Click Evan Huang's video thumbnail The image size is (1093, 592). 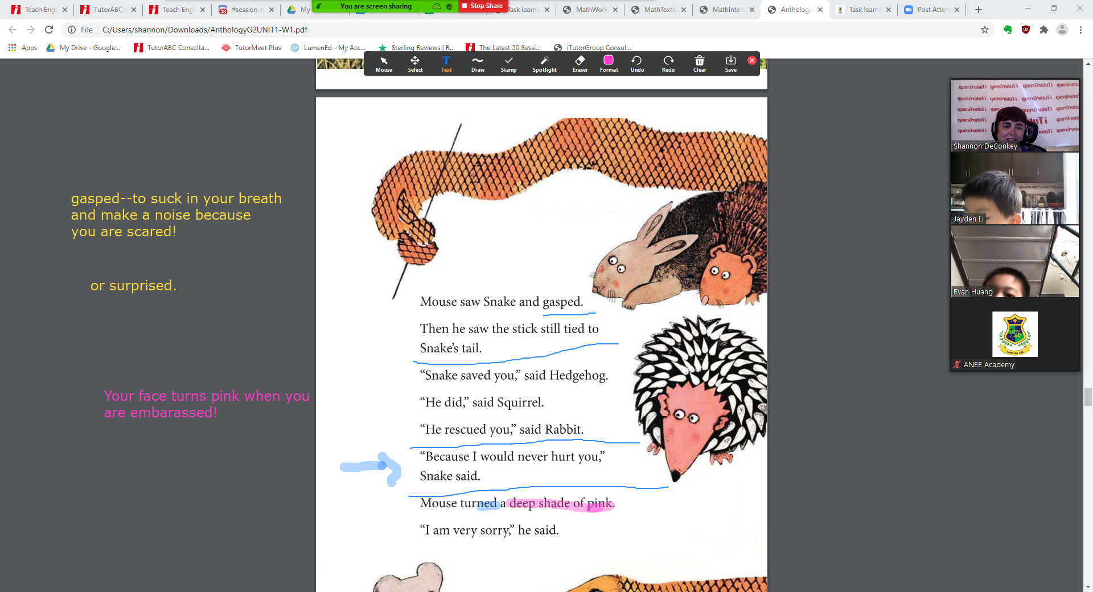(x=1015, y=261)
